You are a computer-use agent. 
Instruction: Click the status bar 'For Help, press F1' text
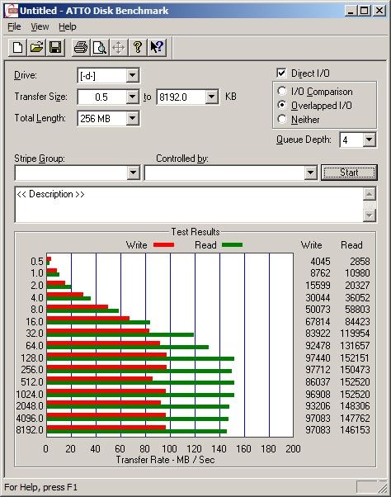pos(41,487)
